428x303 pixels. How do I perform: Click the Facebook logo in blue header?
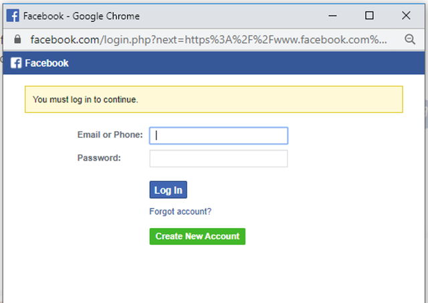(x=16, y=63)
